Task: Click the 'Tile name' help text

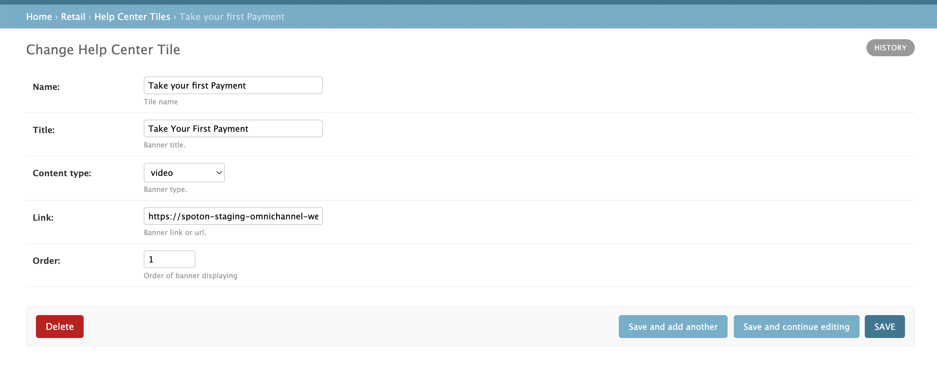Action: pyautogui.click(x=161, y=102)
